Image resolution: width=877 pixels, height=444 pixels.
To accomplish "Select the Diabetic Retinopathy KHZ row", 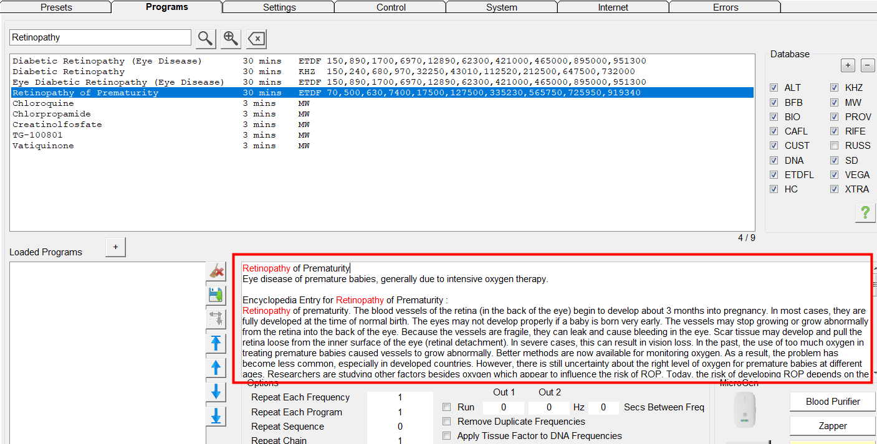I will (381, 72).
